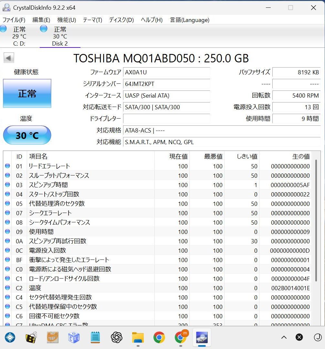325x349 pixels.
Task: Click the transfer mode field SATA/300
Action: click(x=166, y=107)
